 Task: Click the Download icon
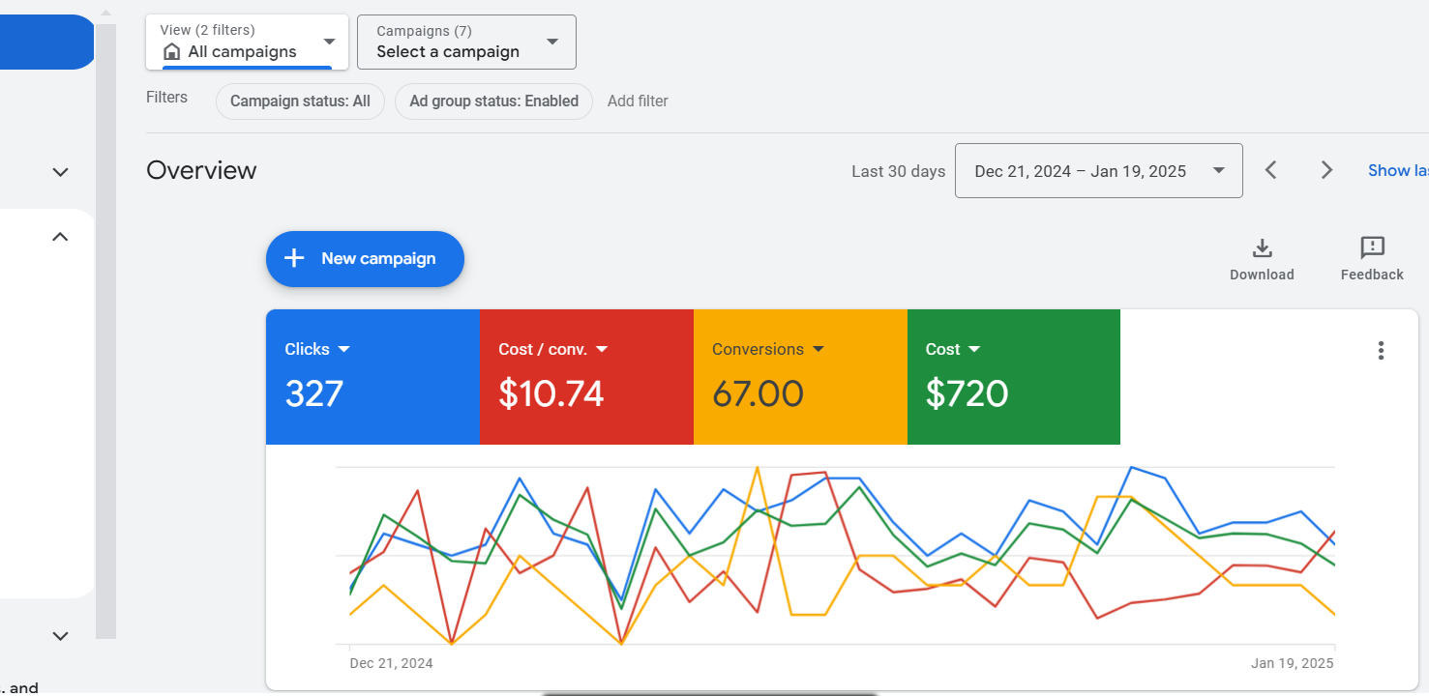pos(1262,249)
